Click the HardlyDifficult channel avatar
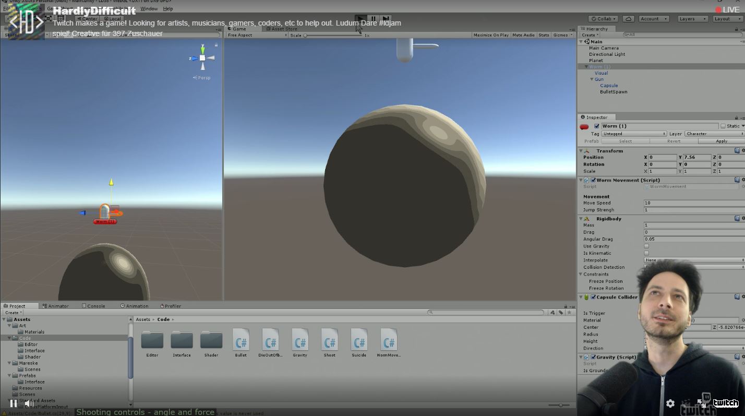Viewport: 745px width, 416px height. [26, 22]
